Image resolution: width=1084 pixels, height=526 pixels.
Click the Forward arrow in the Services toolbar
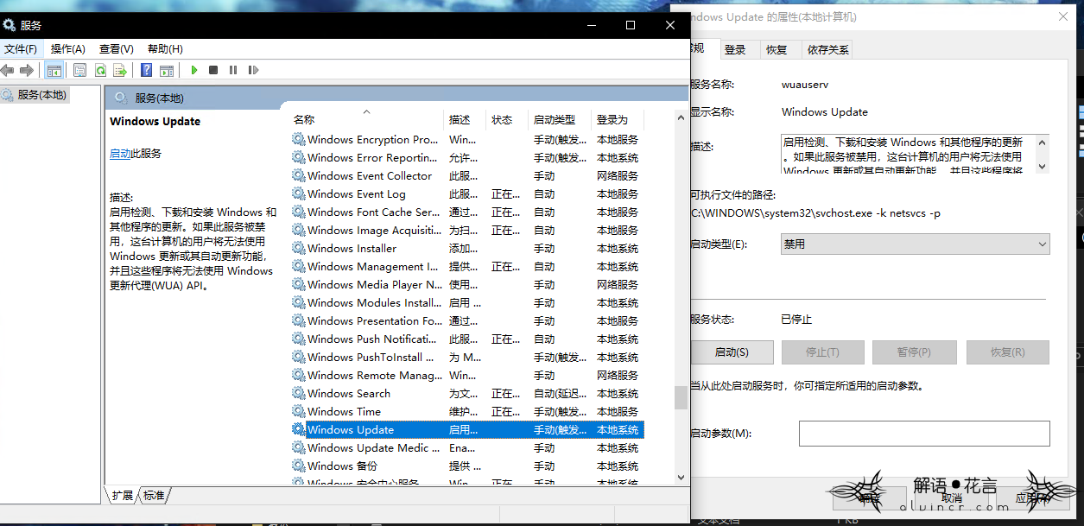[27, 70]
